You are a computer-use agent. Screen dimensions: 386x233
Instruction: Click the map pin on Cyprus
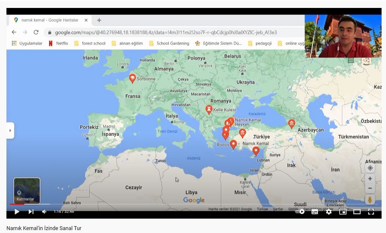[256, 151]
